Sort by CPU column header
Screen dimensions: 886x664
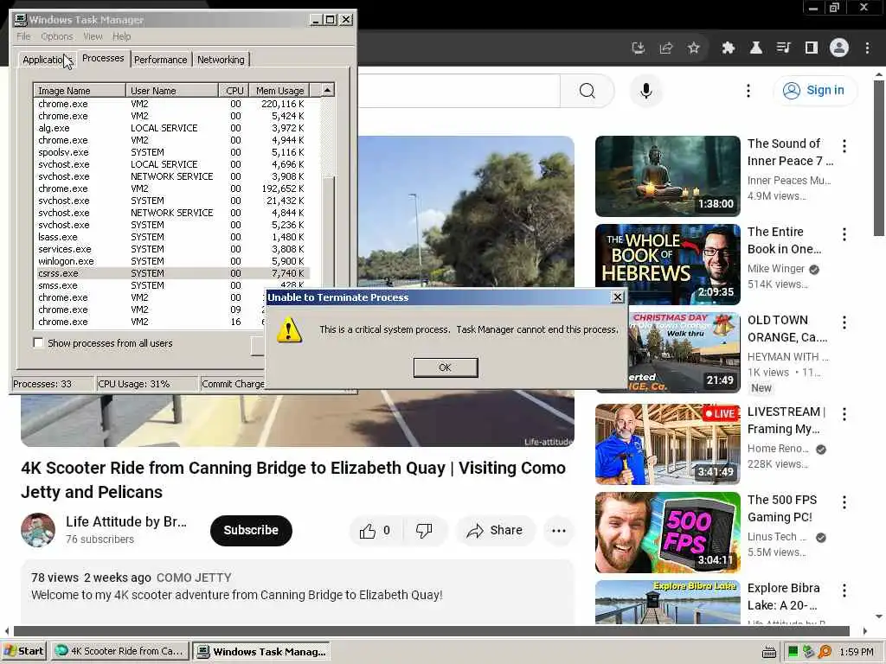coord(234,90)
